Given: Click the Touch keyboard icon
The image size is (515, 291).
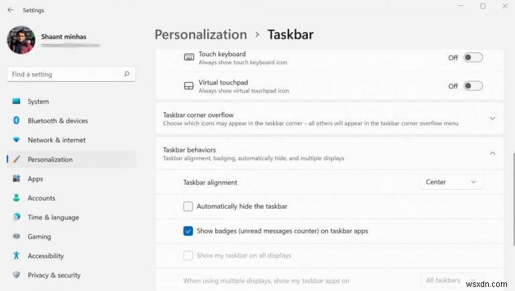Looking at the screenshot, I should click(x=189, y=57).
